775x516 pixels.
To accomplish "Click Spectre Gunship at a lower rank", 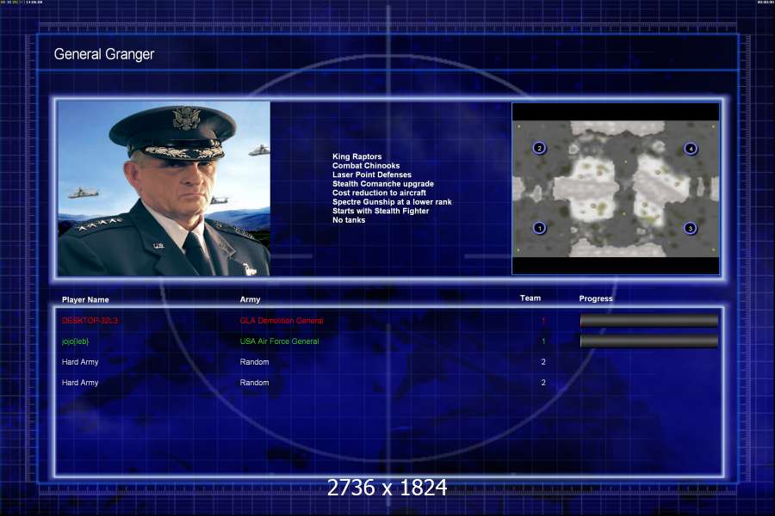I will pos(392,202).
